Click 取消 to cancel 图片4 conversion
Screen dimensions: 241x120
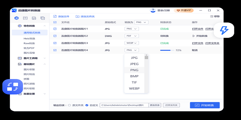point(195,50)
